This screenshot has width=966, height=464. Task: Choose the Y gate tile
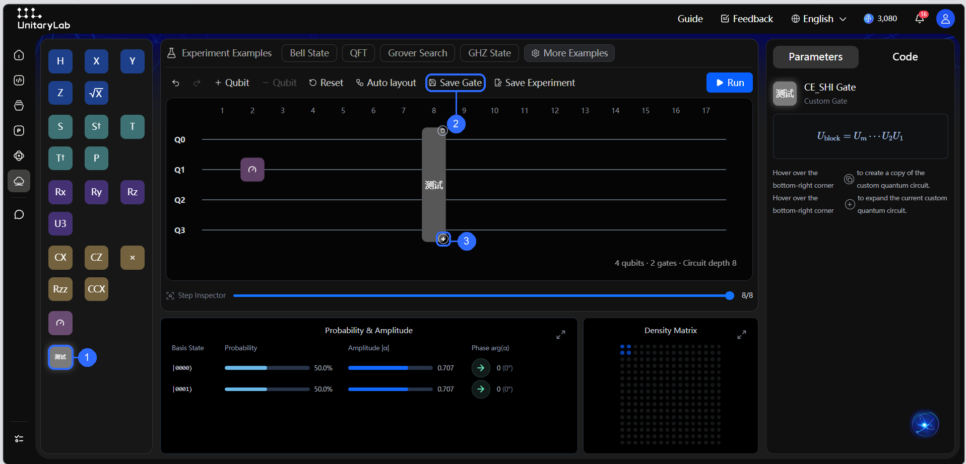[133, 61]
